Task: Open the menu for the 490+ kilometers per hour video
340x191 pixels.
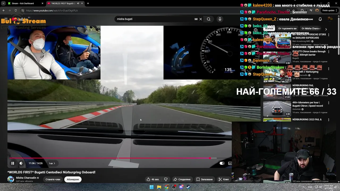Action: (x=329, y=103)
